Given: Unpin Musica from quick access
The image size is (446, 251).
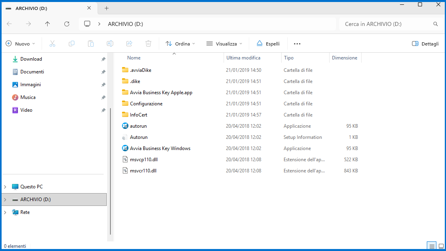Looking at the screenshot, I should 103,97.
